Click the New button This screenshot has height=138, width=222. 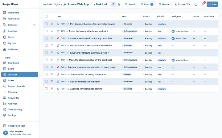[212, 4]
